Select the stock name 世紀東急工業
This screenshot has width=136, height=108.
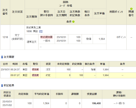[33, 27]
